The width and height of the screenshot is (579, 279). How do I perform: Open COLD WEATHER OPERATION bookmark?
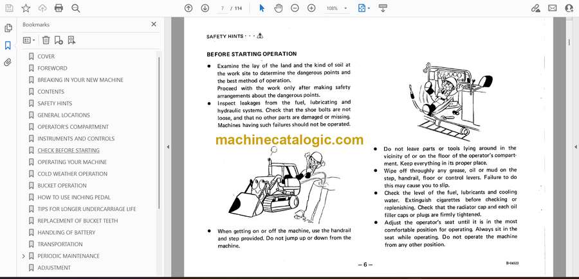pos(72,174)
